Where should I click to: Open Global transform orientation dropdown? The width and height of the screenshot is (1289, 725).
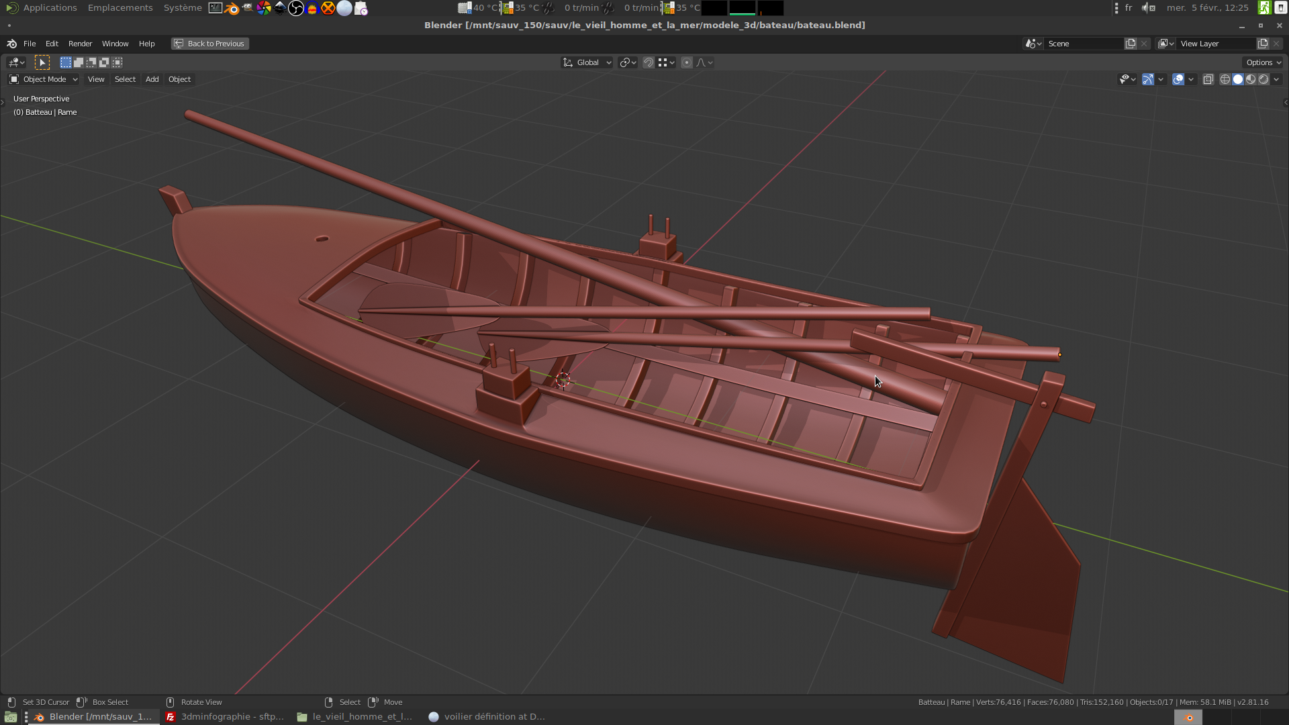[x=587, y=62]
